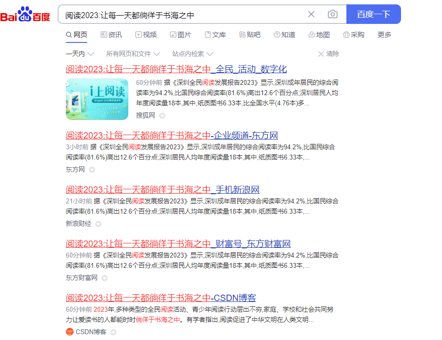Open image search via camera icon
Viewport: 442px width, 340px height.
point(333,14)
